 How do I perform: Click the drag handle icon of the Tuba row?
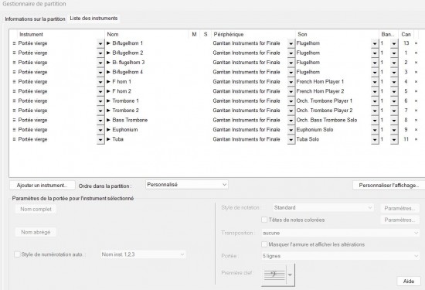[x=14, y=139]
